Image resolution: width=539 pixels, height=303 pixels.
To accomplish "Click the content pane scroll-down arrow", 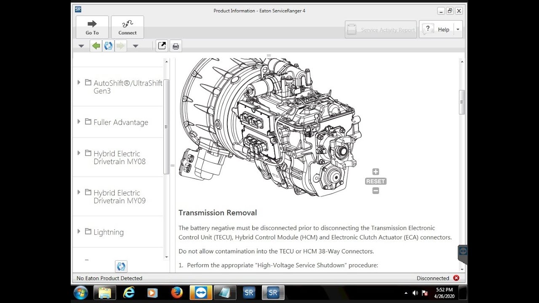I will point(462,269).
